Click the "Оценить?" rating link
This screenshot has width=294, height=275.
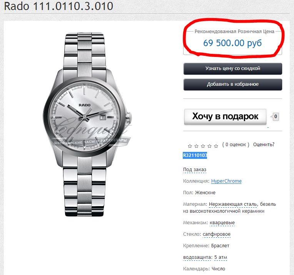[x=264, y=145]
